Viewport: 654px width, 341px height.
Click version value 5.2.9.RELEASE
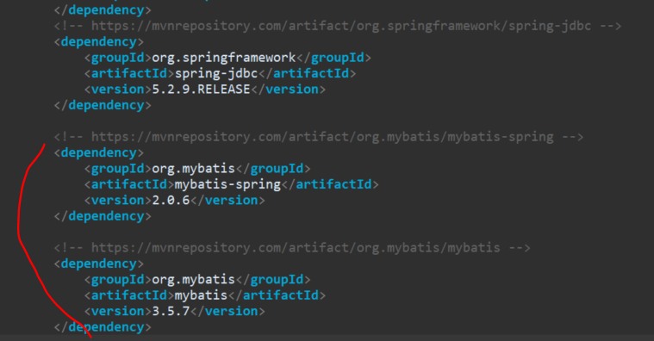201,90
